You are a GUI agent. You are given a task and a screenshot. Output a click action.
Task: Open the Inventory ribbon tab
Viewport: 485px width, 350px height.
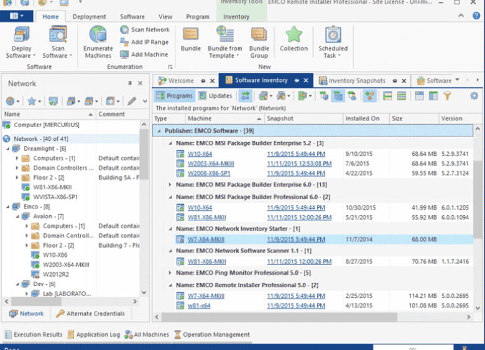236,17
